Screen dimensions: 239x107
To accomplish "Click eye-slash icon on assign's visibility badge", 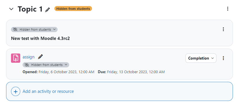I will 27,65.
